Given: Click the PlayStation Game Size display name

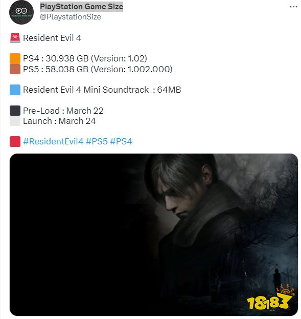Looking at the screenshot, I should pos(81,7).
